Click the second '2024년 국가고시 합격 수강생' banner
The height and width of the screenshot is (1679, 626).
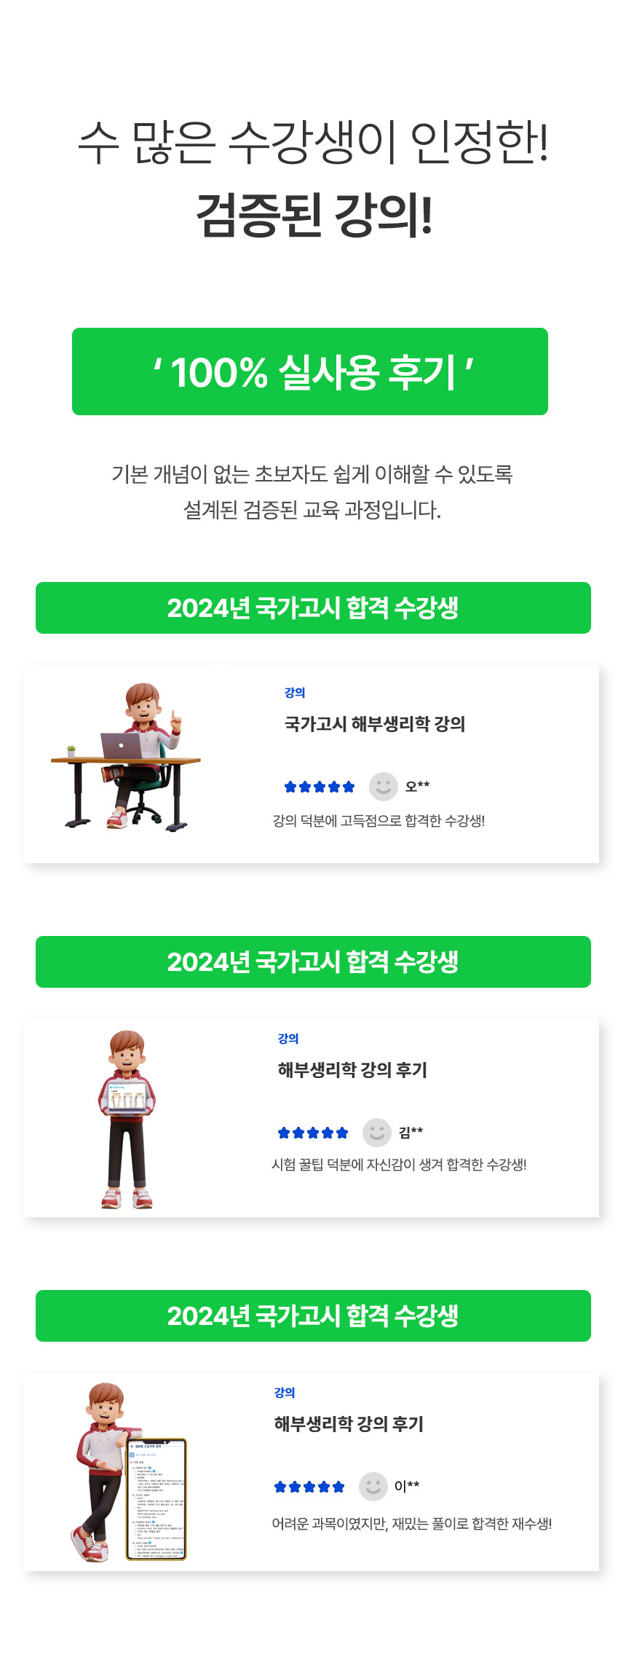point(313,962)
